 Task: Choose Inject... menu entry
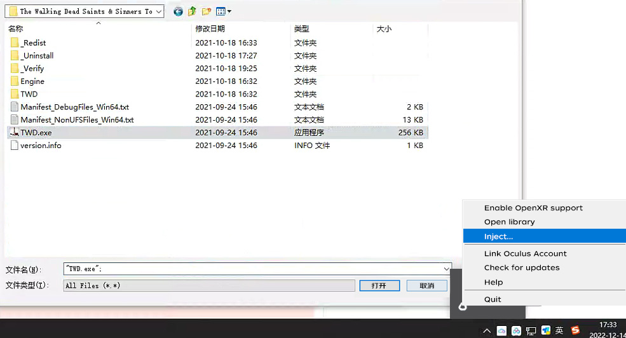click(x=545, y=236)
